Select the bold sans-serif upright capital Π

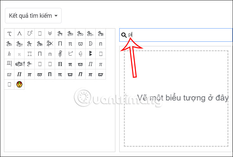(x=50, y=74)
